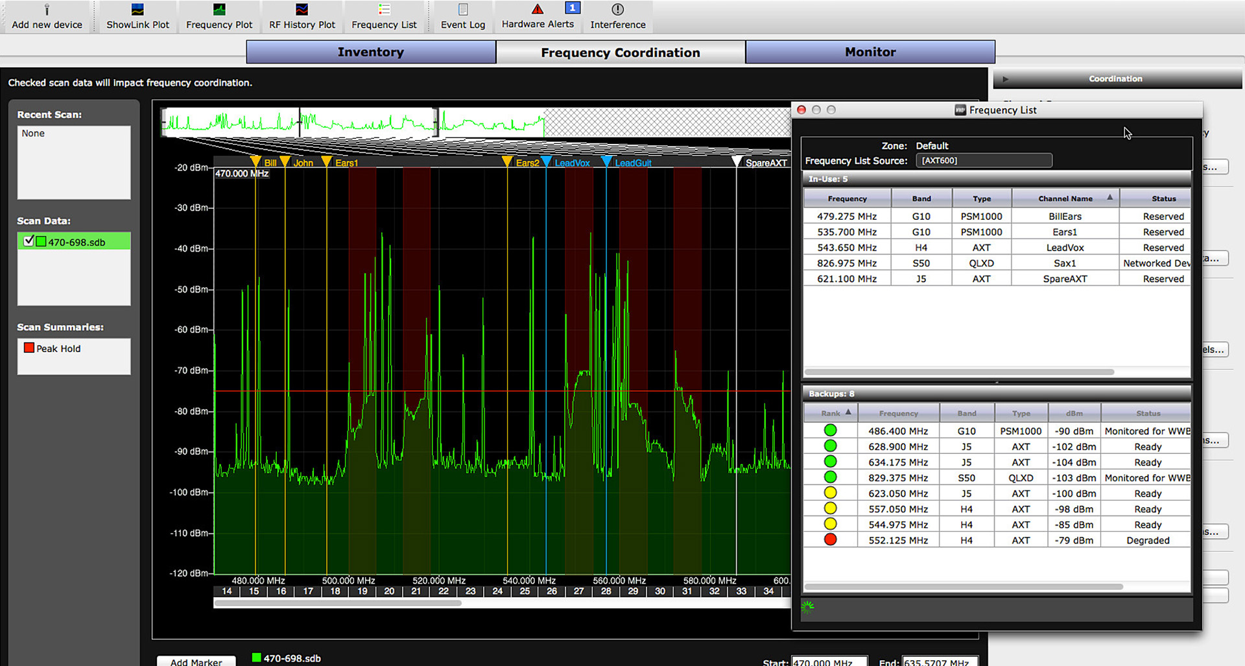This screenshot has height=666, width=1245.
Task: View Hardware Alerts warning icon
Action: click(538, 9)
